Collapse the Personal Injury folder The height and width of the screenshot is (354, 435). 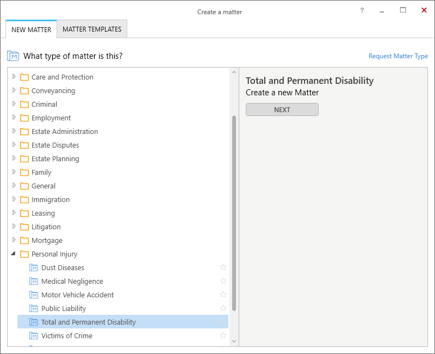(x=13, y=254)
